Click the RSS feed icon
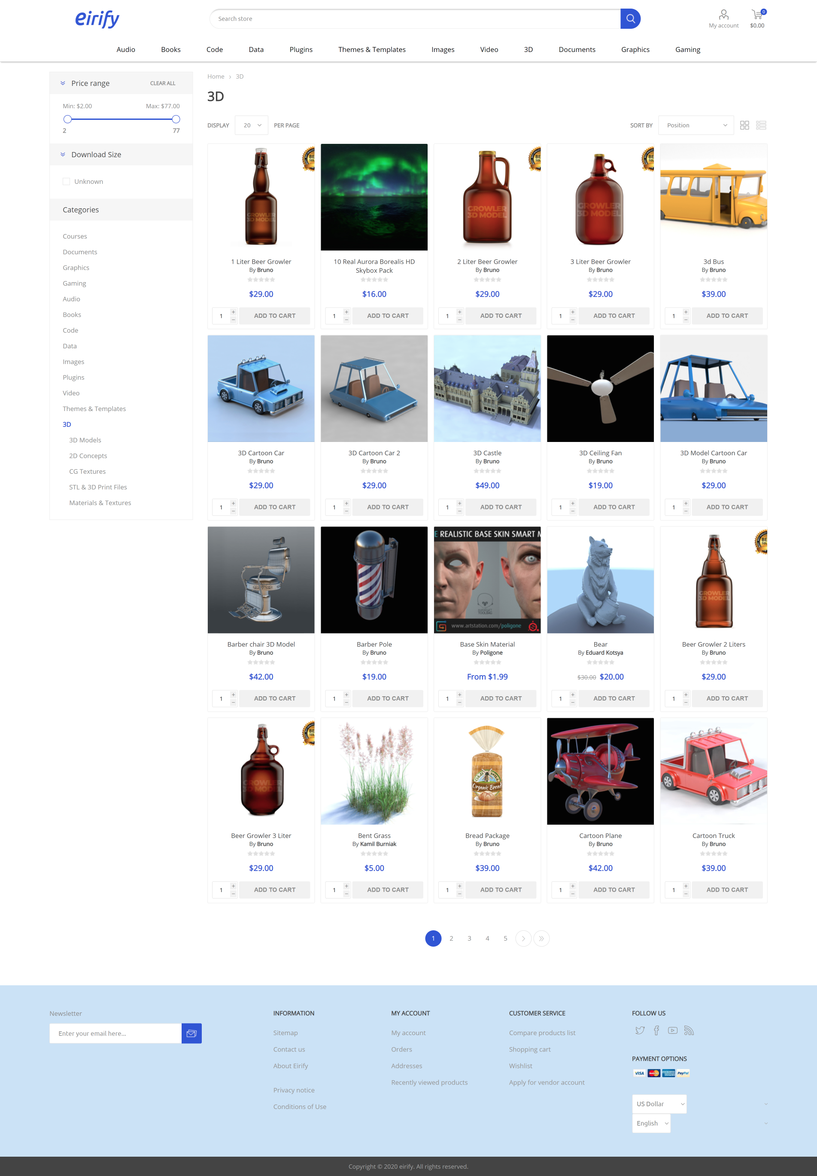The image size is (817, 1176). tap(689, 1030)
